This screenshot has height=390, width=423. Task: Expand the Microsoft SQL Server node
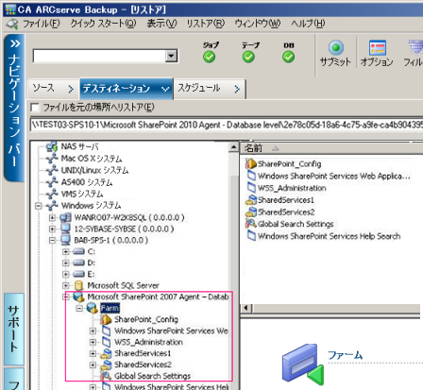click(65, 285)
